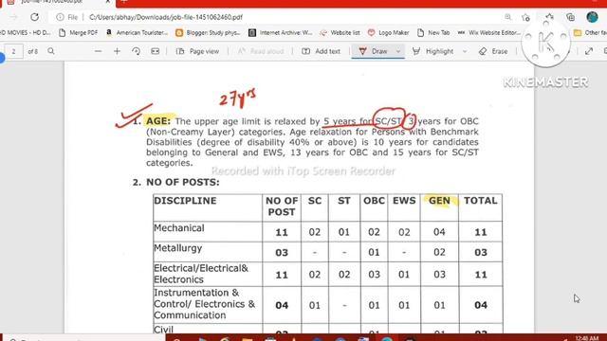Click the Mechanical row label

click(179, 228)
